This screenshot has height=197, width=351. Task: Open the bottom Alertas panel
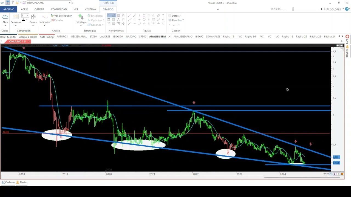pos(22,182)
